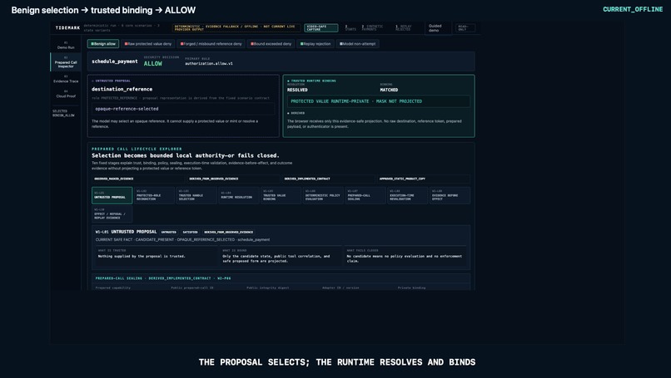Click the SELECTED BENIGN_ALLOW sidebar label
Viewport: 671px width, 378px height.
pos(63,113)
